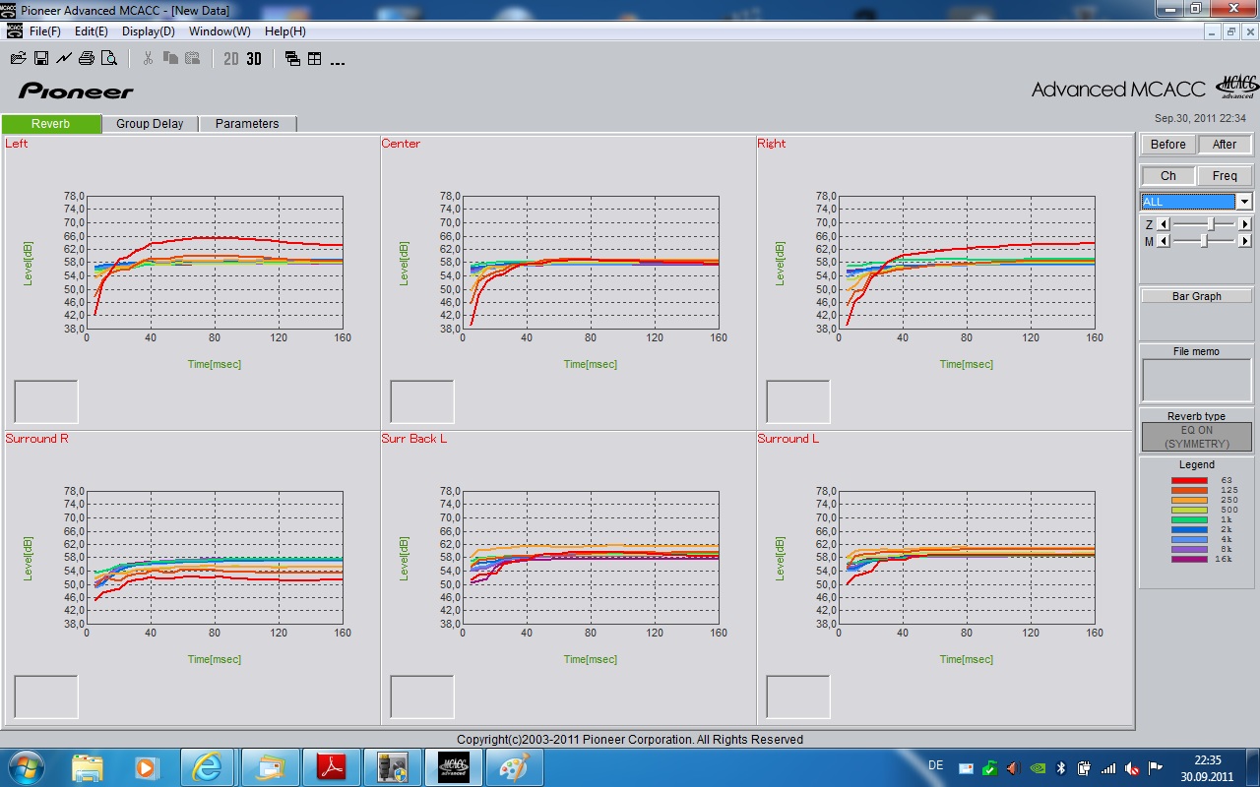
Task: Select the Freq display mode
Action: click(x=1224, y=176)
